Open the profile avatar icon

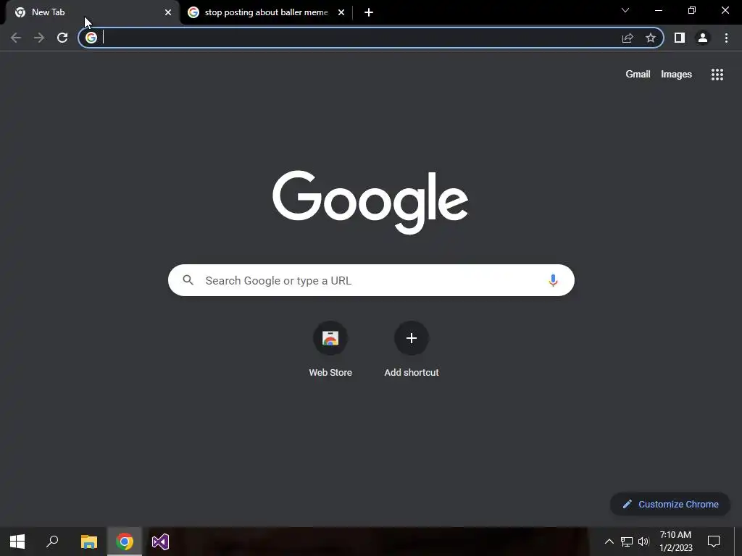click(x=703, y=38)
